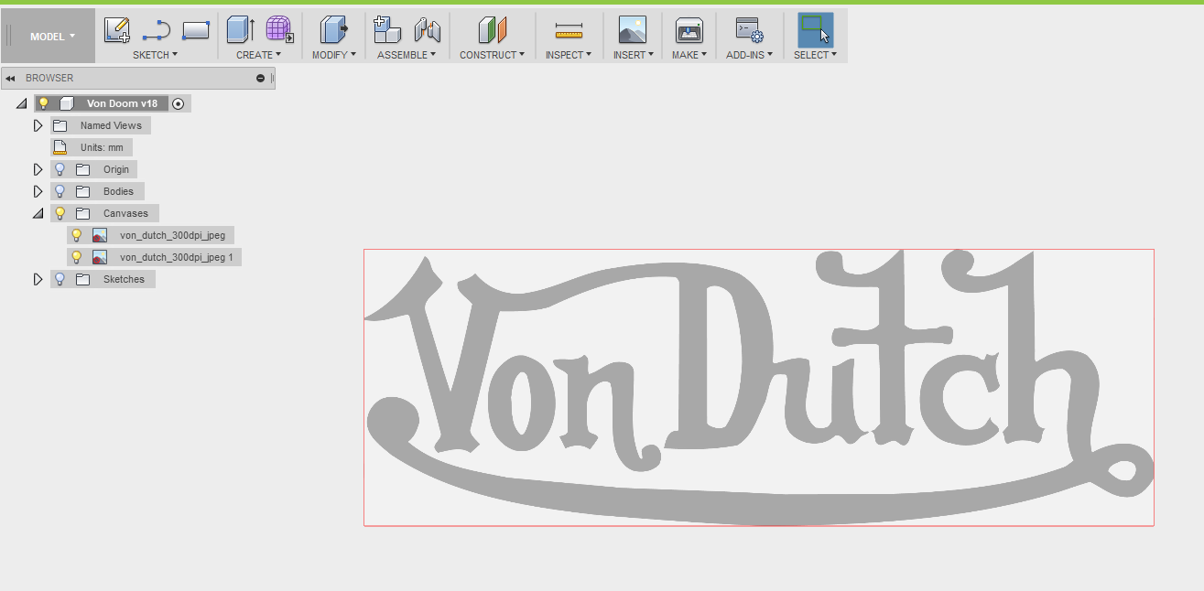This screenshot has height=591, width=1204.
Task: Click the Named Views folder icon
Action: 60,125
